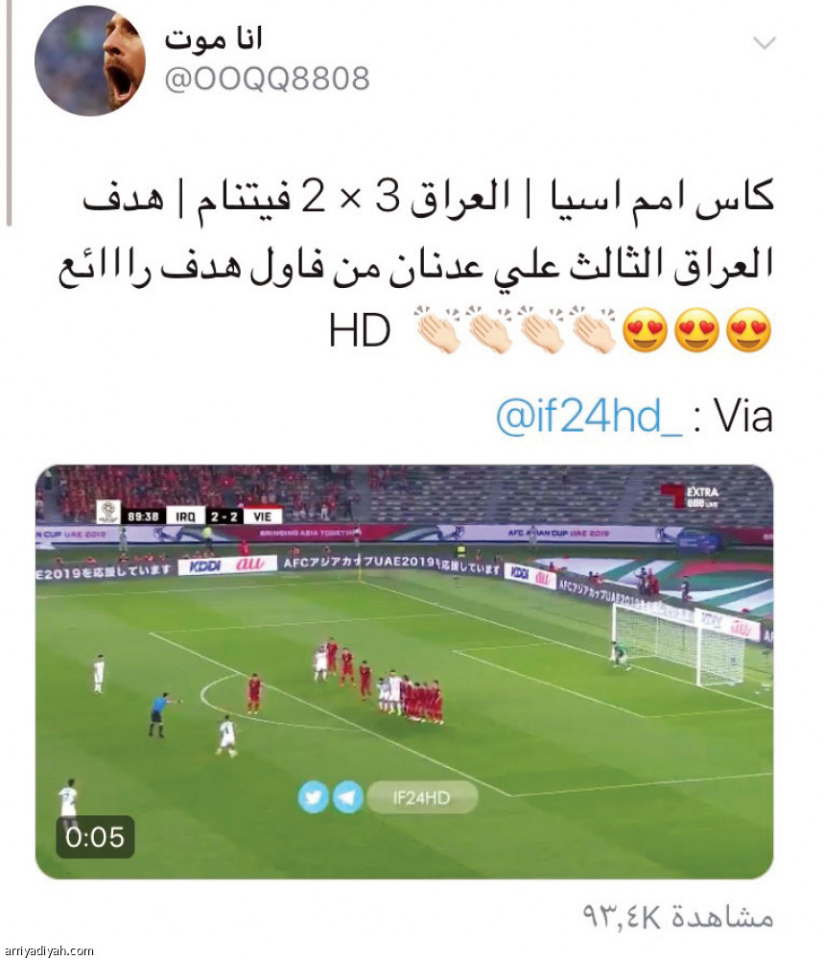This screenshot has height=960, width=824.
Task: Click the Telegram paper plane icon
Action: coord(348,798)
